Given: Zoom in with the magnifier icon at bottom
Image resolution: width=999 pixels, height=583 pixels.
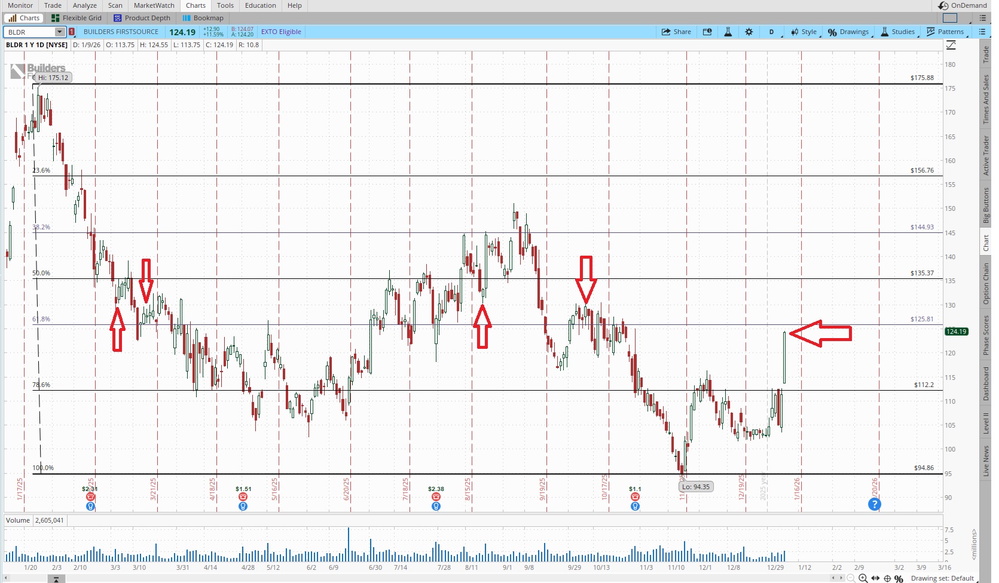Looking at the screenshot, I should 863,578.
